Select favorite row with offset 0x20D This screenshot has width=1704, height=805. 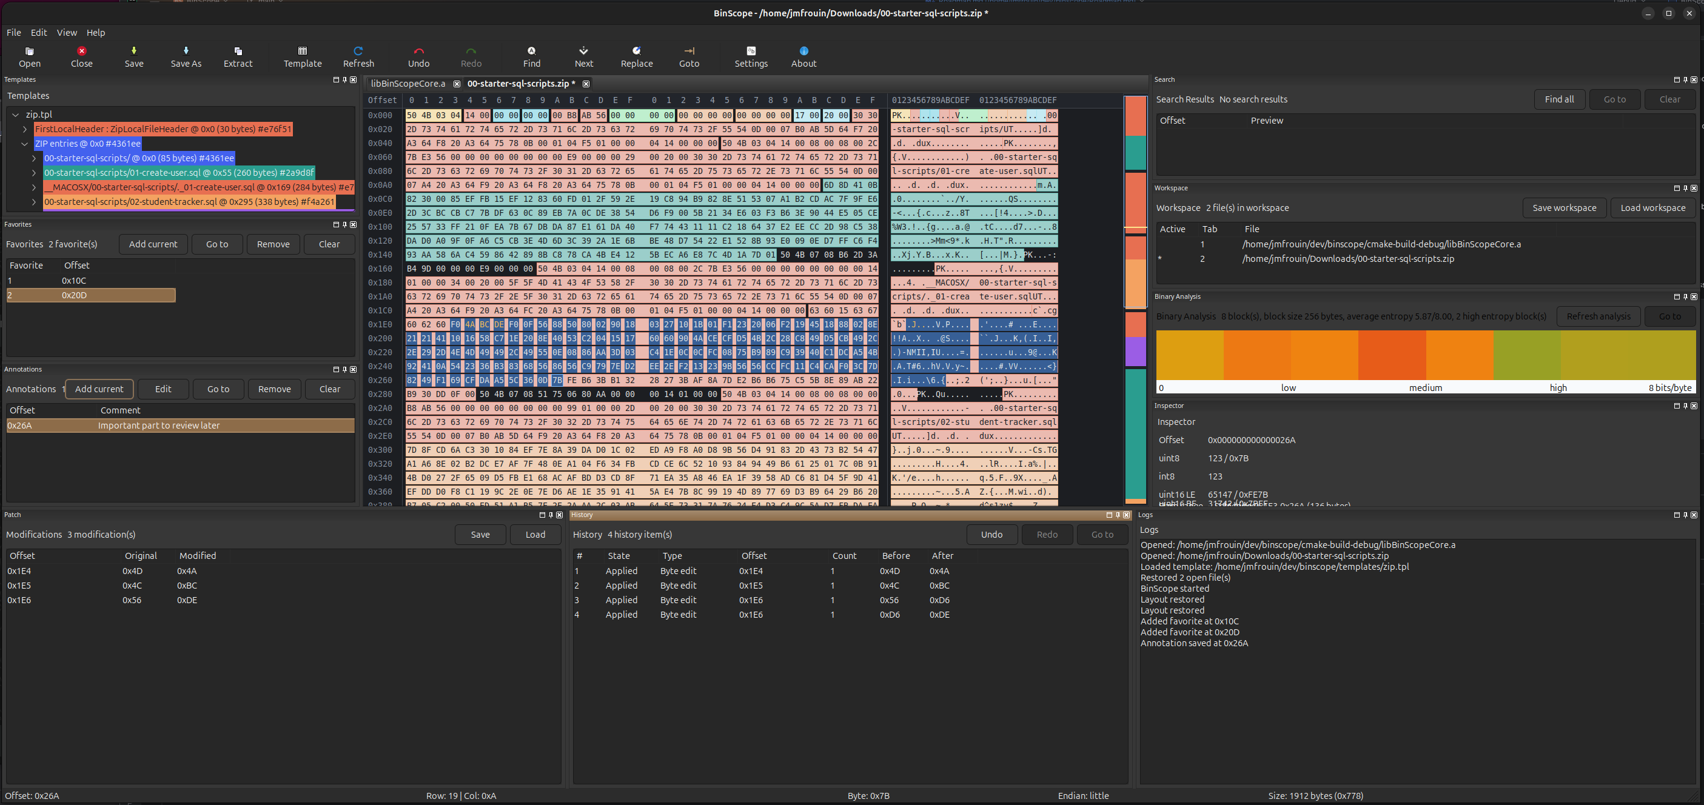click(90, 295)
